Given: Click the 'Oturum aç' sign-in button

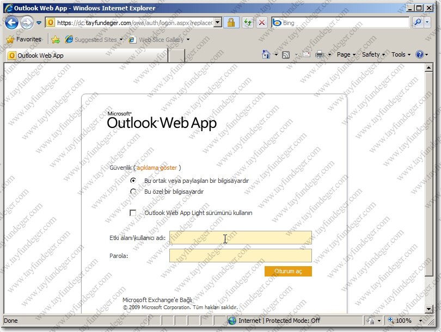Looking at the screenshot, I should [x=288, y=271].
